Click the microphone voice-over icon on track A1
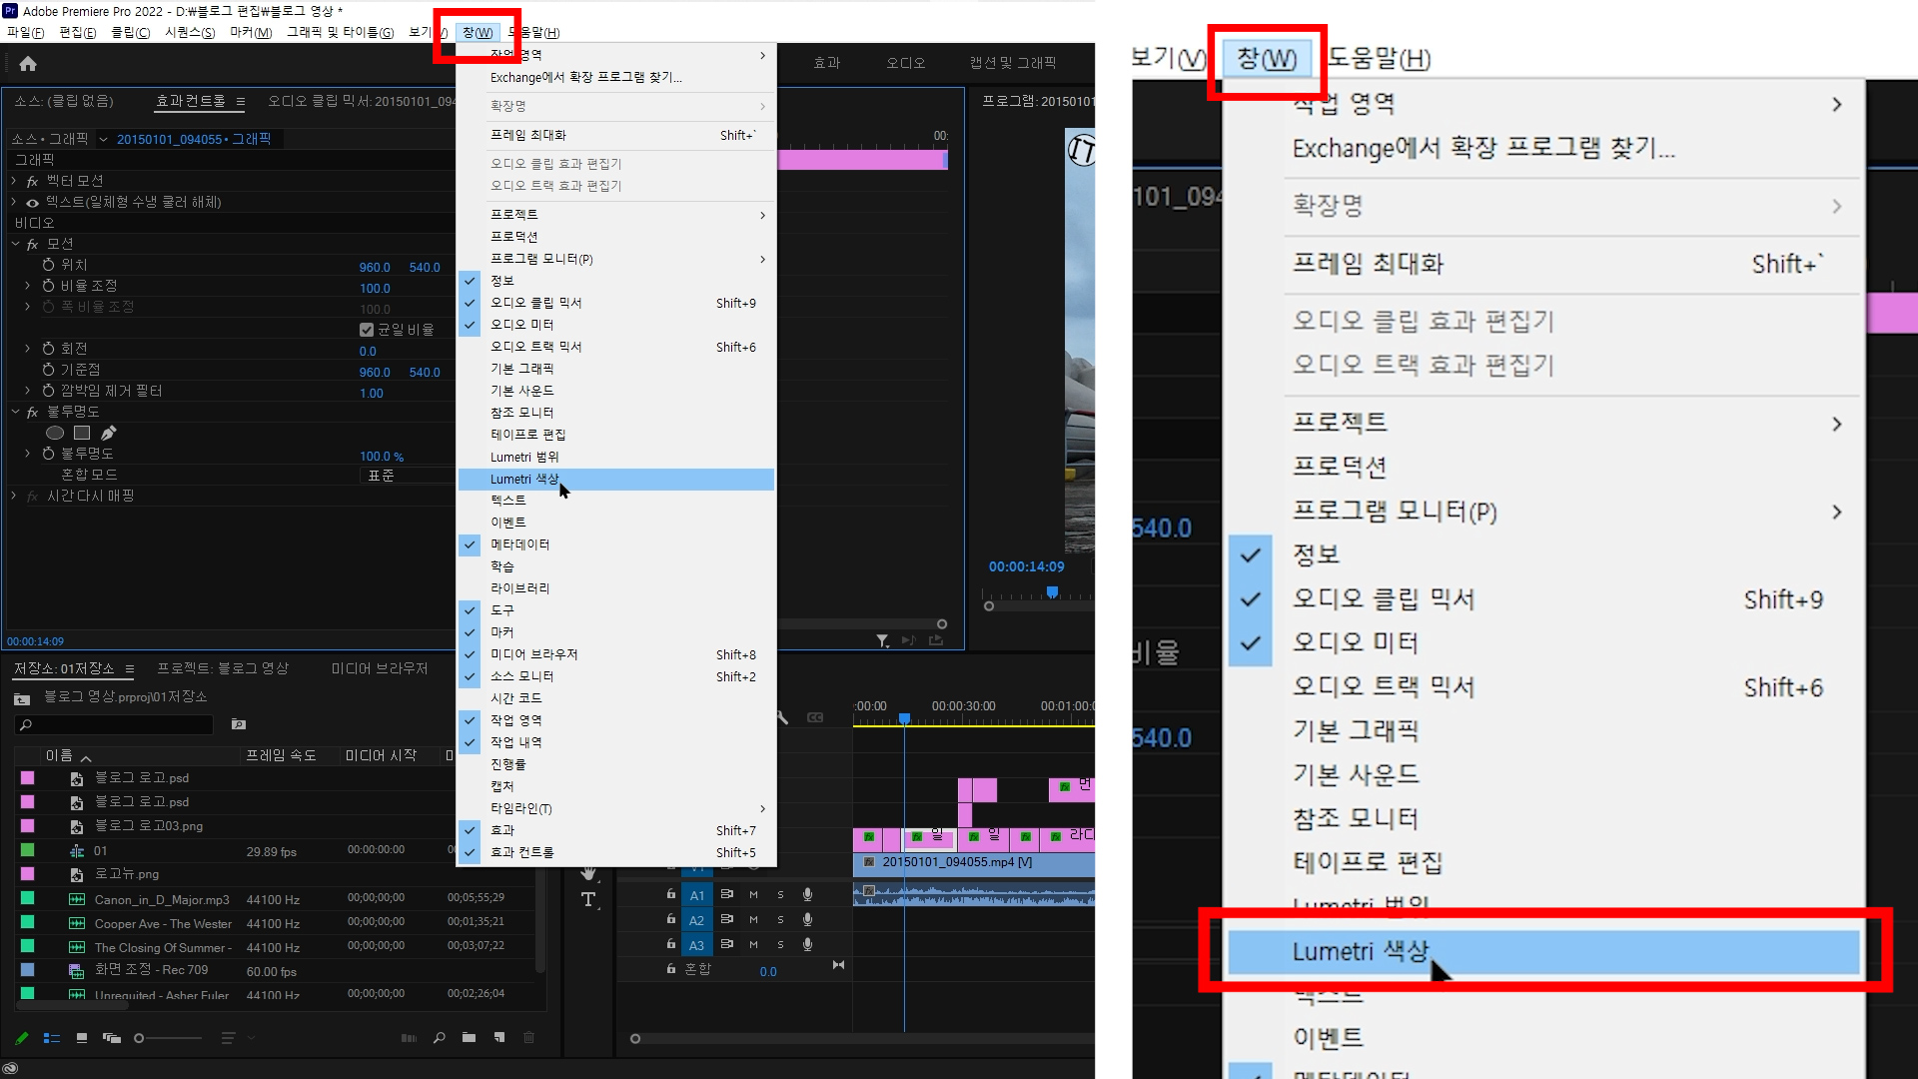1918x1079 pixels. (807, 895)
